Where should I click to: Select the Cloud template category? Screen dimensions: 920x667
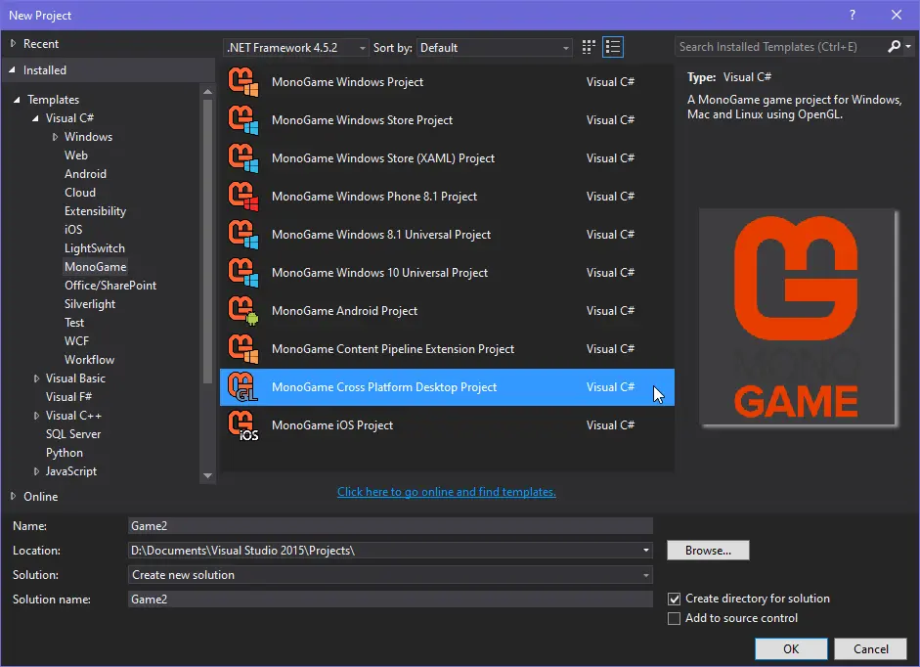tap(80, 193)
